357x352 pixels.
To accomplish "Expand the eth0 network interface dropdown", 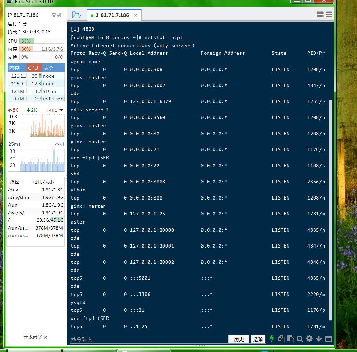I will click(61, 110).
